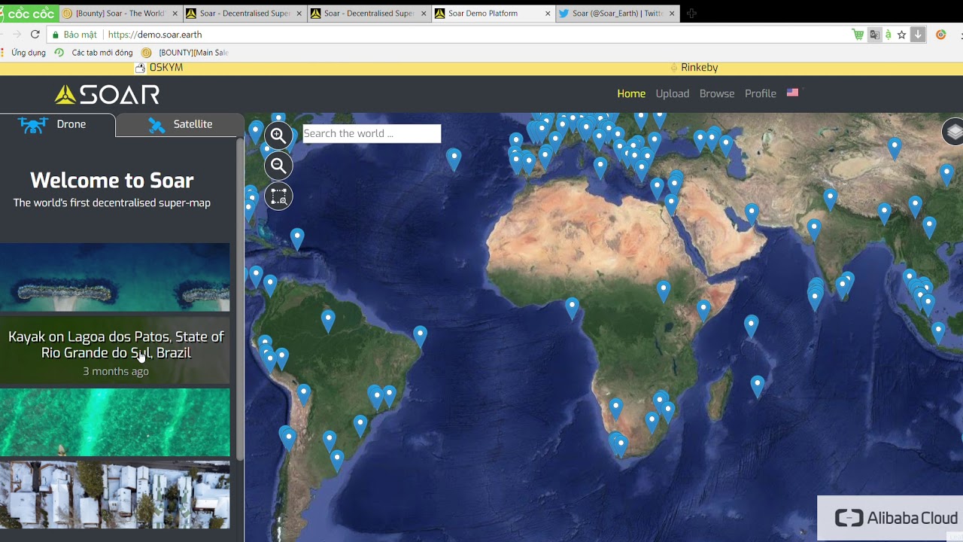Open the Browse page
The image size is (963, 542).
pos(717,93)
